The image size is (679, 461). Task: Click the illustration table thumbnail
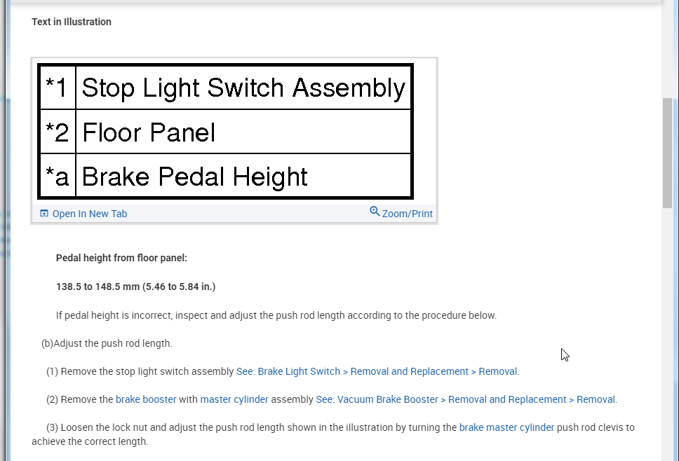click(225, 131)
